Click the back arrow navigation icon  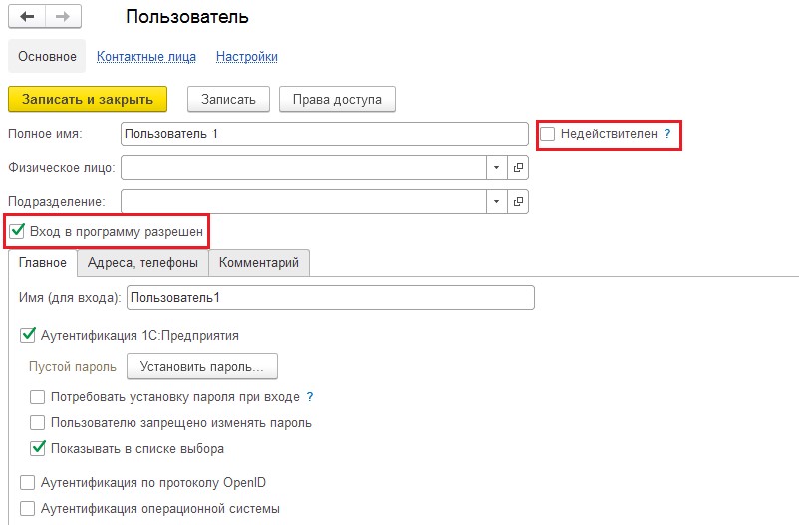(x=27, y=17)
